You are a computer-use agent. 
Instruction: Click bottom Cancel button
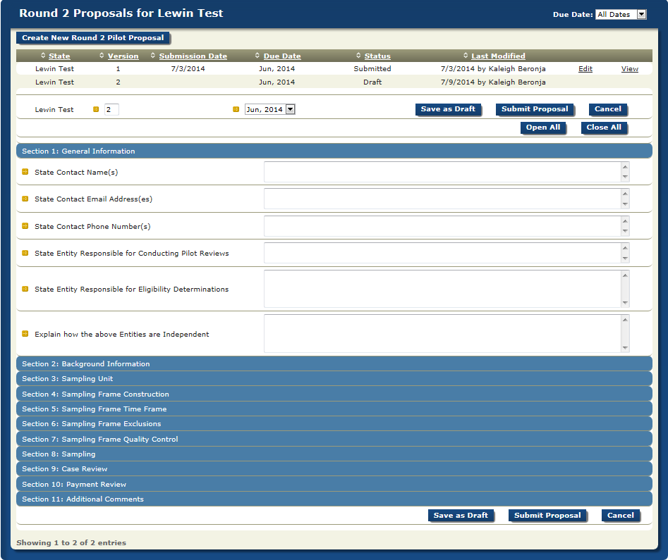tap(621, 516)
